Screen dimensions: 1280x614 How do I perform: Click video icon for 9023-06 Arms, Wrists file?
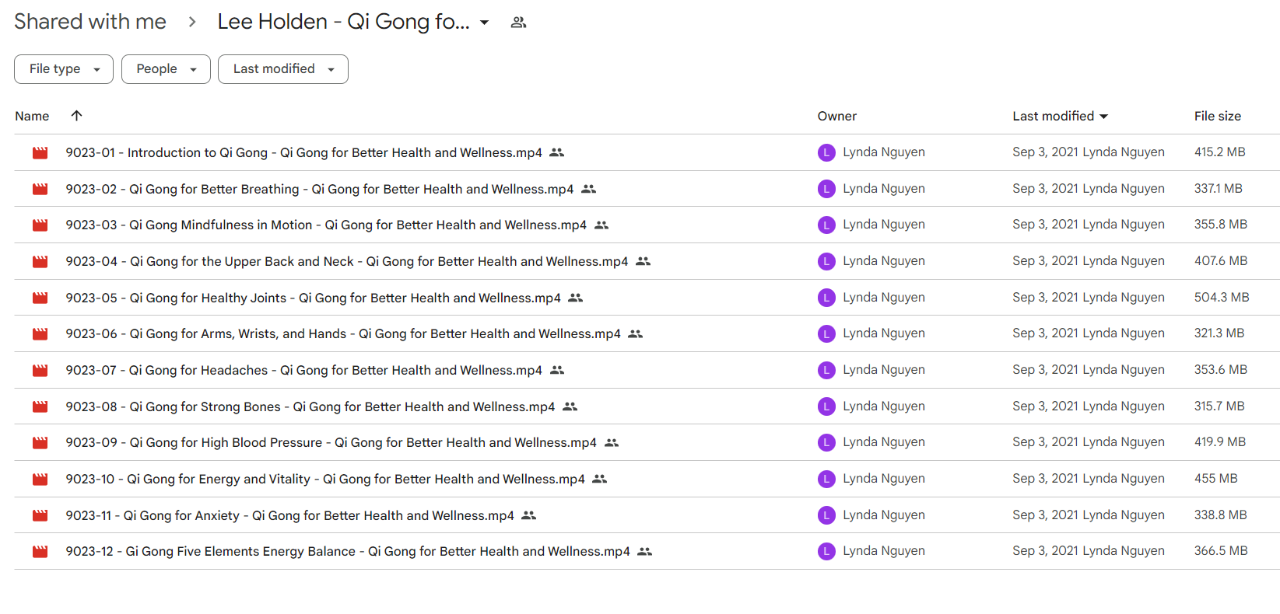(40, 334)
